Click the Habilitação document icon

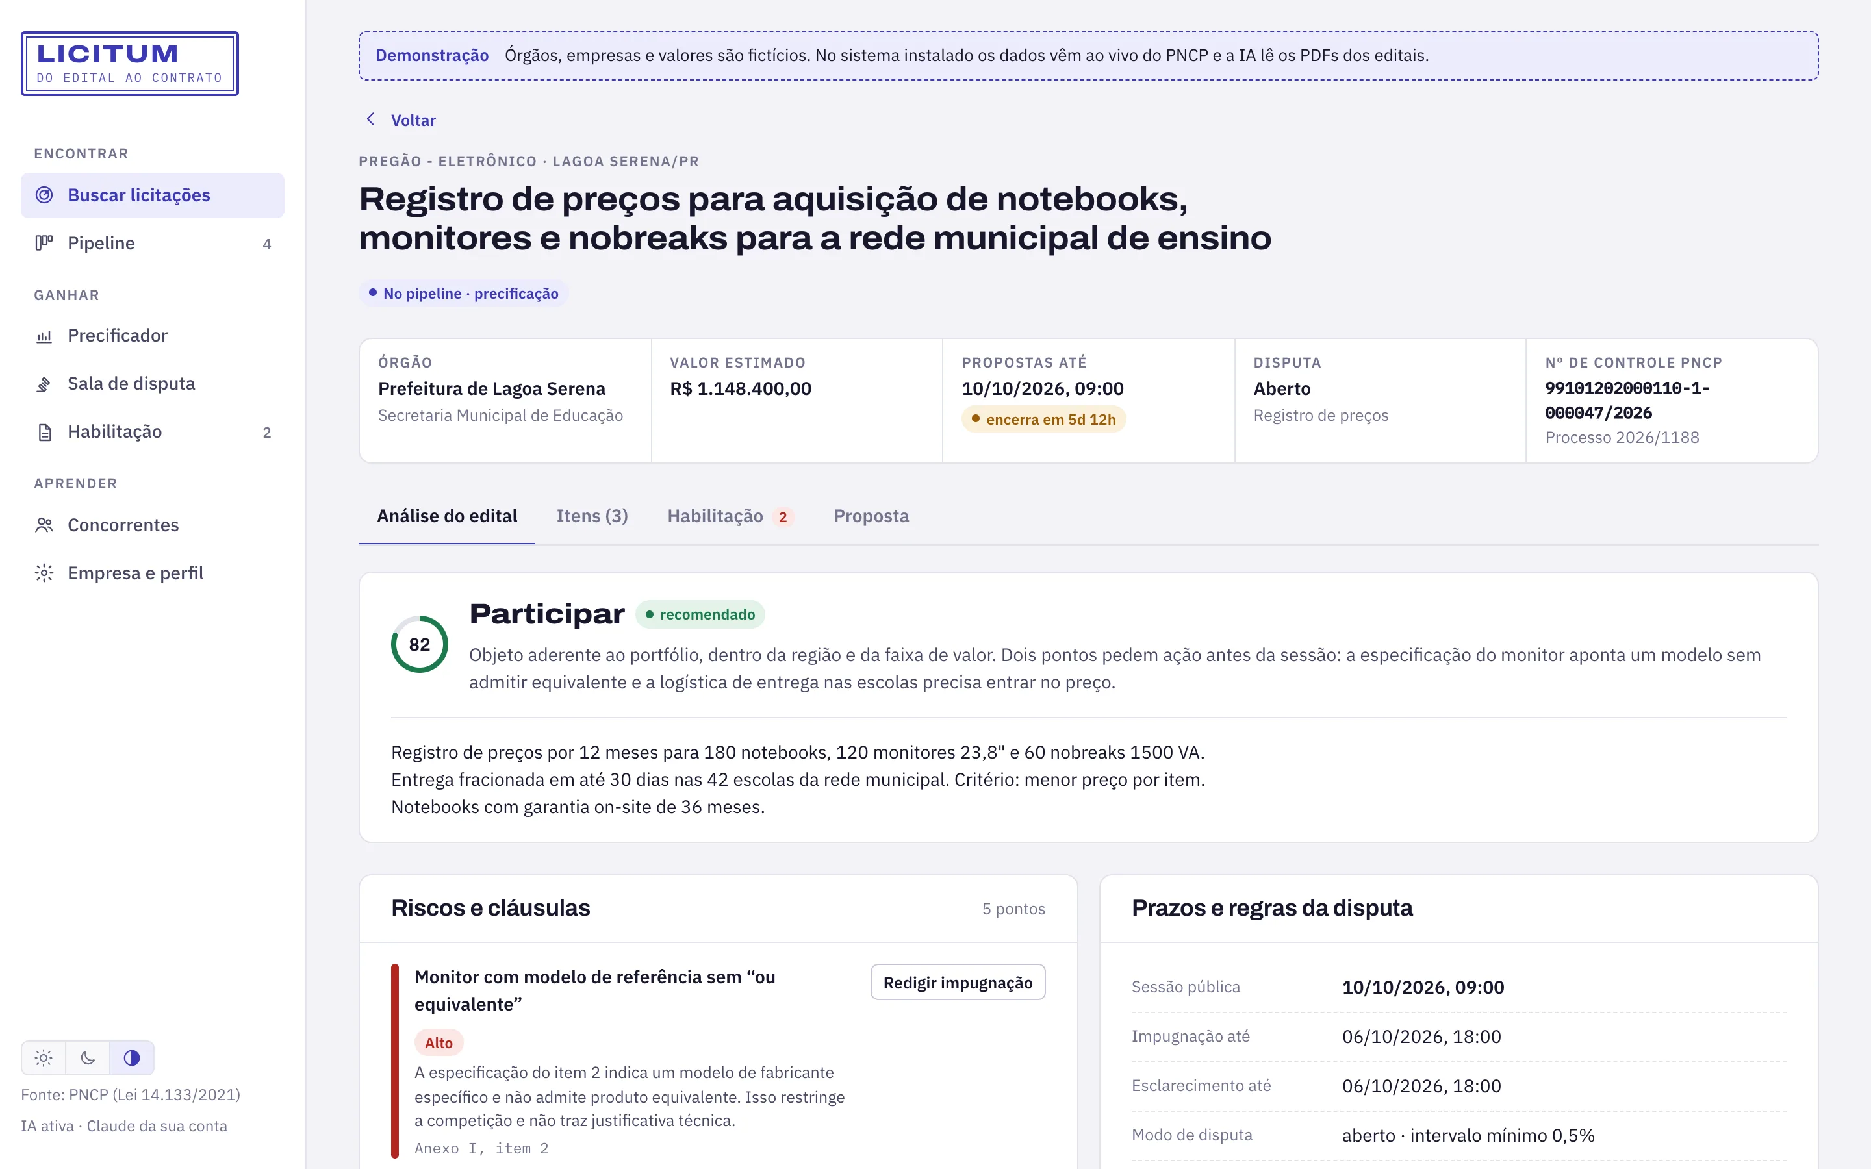pyautogui.click(x=44, y=431)
